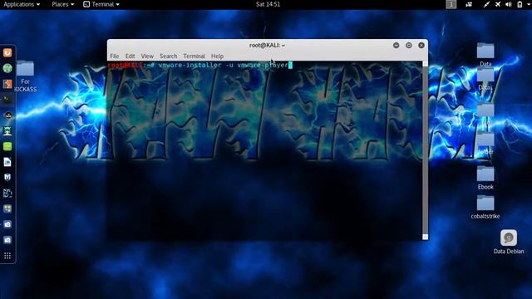Screen dimensions: 532x299
Task: Click the workspace indicator 1 in top bar
Action: point(451,4)
